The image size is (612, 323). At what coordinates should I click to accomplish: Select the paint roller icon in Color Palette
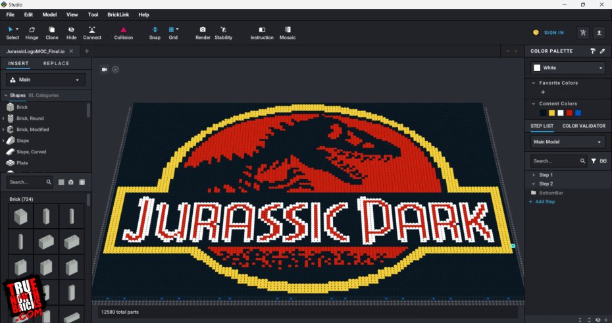[593, 51]
